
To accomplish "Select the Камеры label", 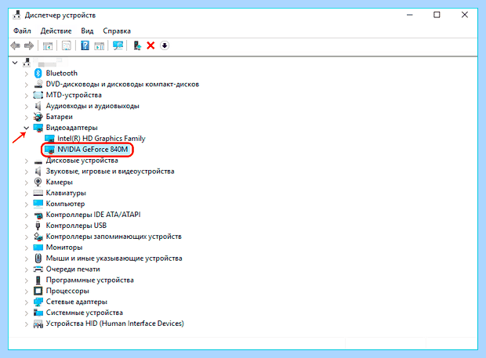I will point(60,182).
